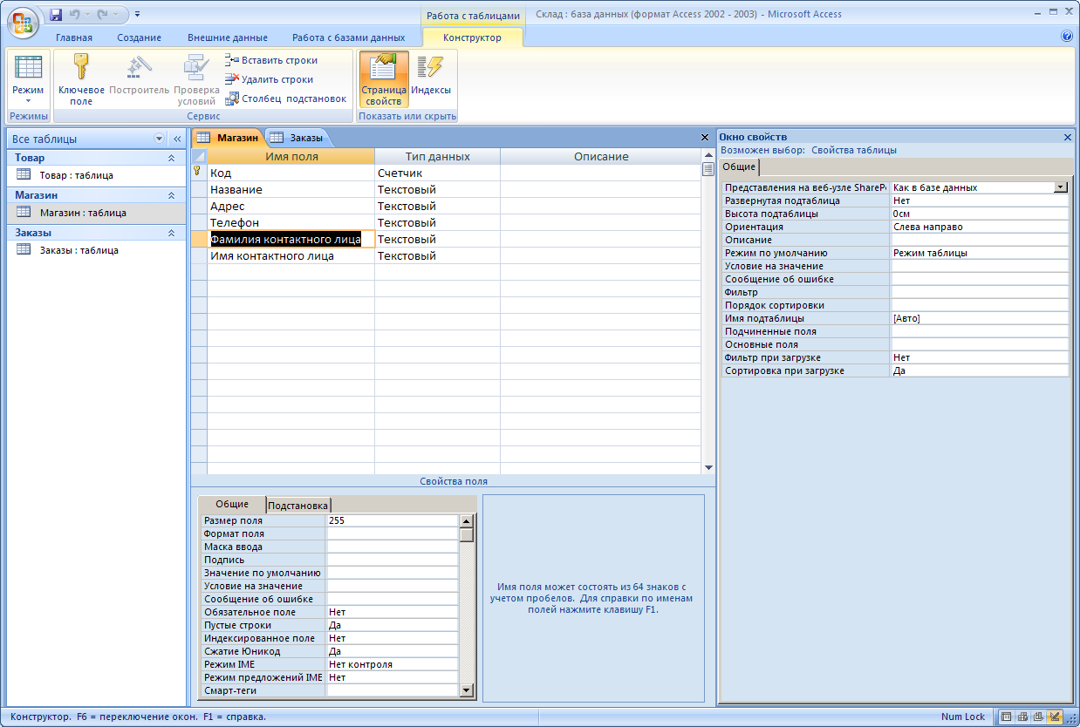Screen dimensions: 1080x727
Task: Select the Конструктор ribbon tab
Action: coord(472,37)
